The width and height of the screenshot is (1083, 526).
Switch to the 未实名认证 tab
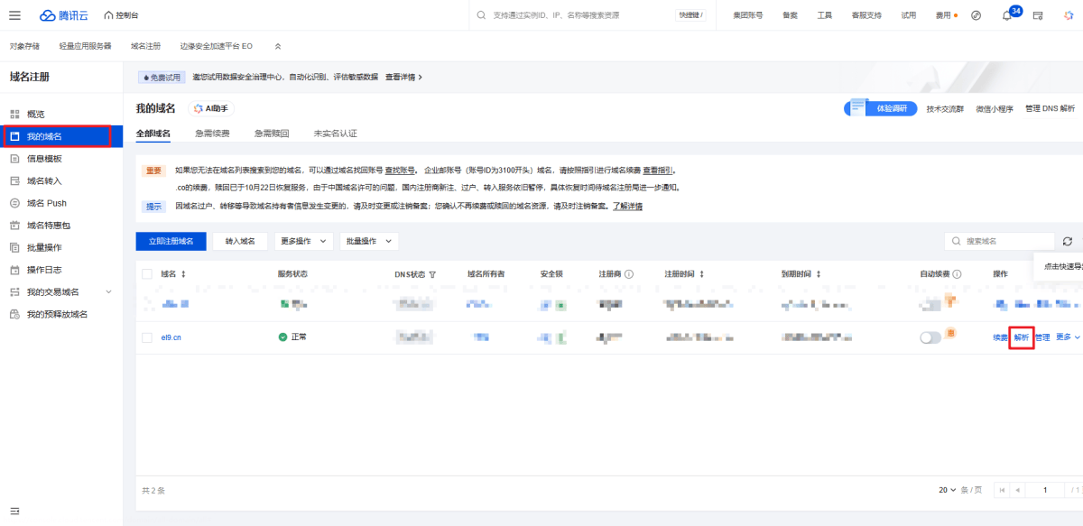(x=335, y=134)
